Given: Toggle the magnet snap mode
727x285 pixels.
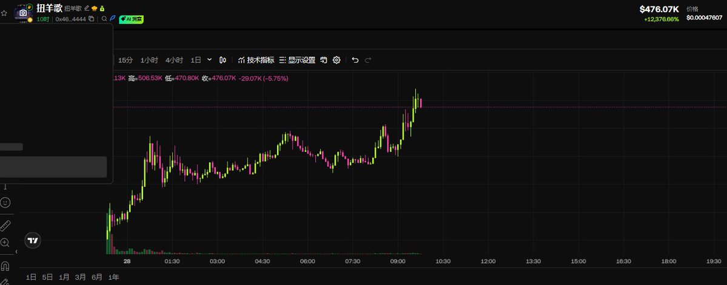Looking at the screenshot, I should tap(5, 266).
